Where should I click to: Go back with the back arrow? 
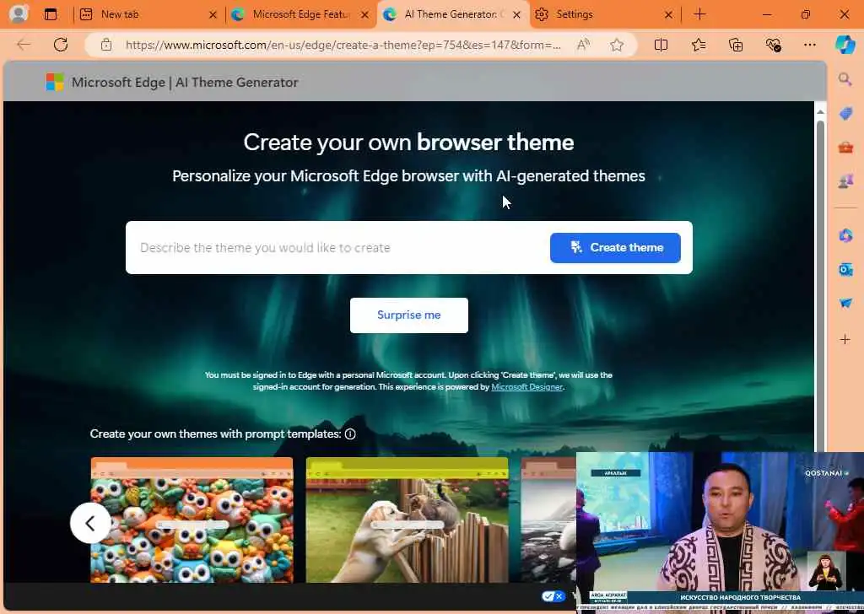(24, 46)
